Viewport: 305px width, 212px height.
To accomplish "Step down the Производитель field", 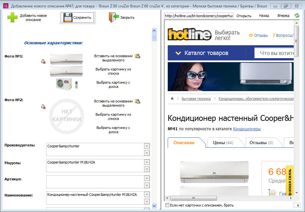I will click(147, 153).
